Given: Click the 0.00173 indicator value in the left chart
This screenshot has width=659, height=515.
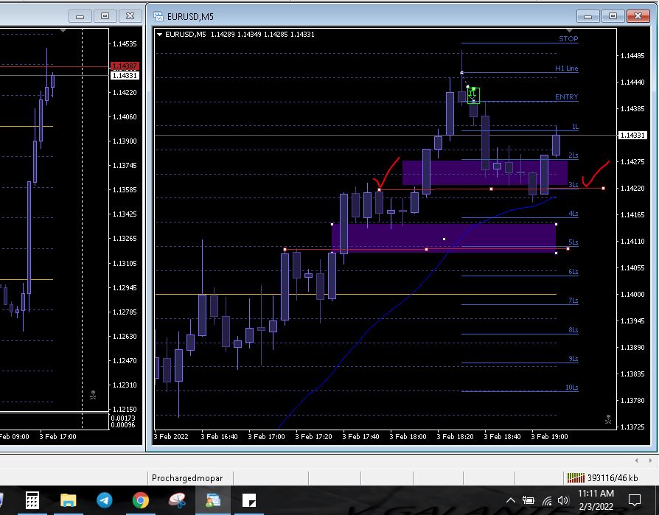Looking at the screenshot, I should [122, 418].
